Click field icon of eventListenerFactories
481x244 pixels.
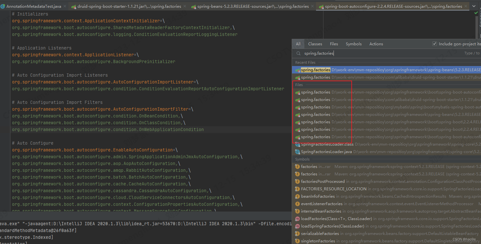298,204
